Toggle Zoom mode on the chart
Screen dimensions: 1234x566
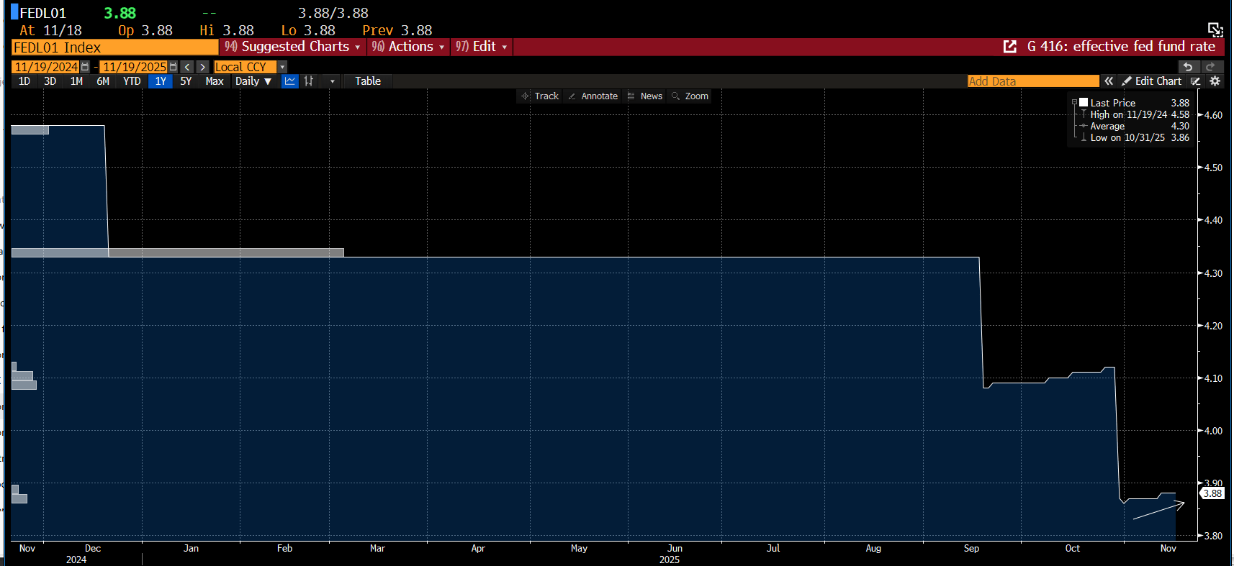[x=690, y=96]
